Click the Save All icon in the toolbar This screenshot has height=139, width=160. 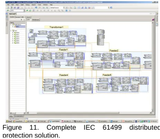tap(18, 8)
